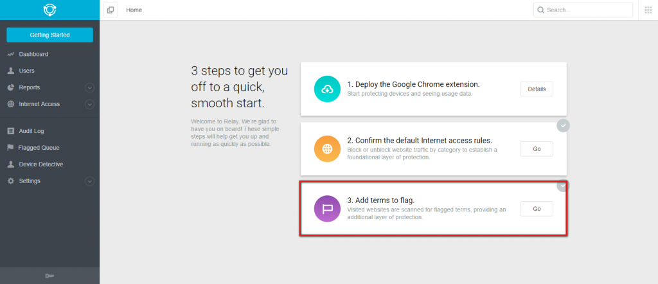This screenshot has width=658, height=284.
Task: Click Go for Add terms to flag
Action: pyautogui.click(x=537, y=209)
